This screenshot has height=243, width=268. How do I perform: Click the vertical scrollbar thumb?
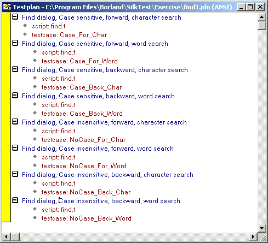(x=261, y=26)
